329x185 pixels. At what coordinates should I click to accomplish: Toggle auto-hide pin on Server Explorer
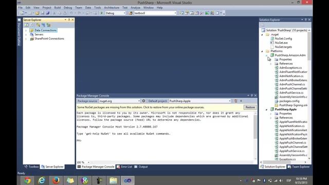coord(69,20)
